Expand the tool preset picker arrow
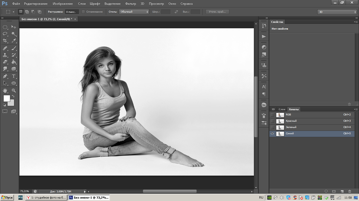Image resolution: width=359 pixels, height=201 pixels. (x=13, y=12)
